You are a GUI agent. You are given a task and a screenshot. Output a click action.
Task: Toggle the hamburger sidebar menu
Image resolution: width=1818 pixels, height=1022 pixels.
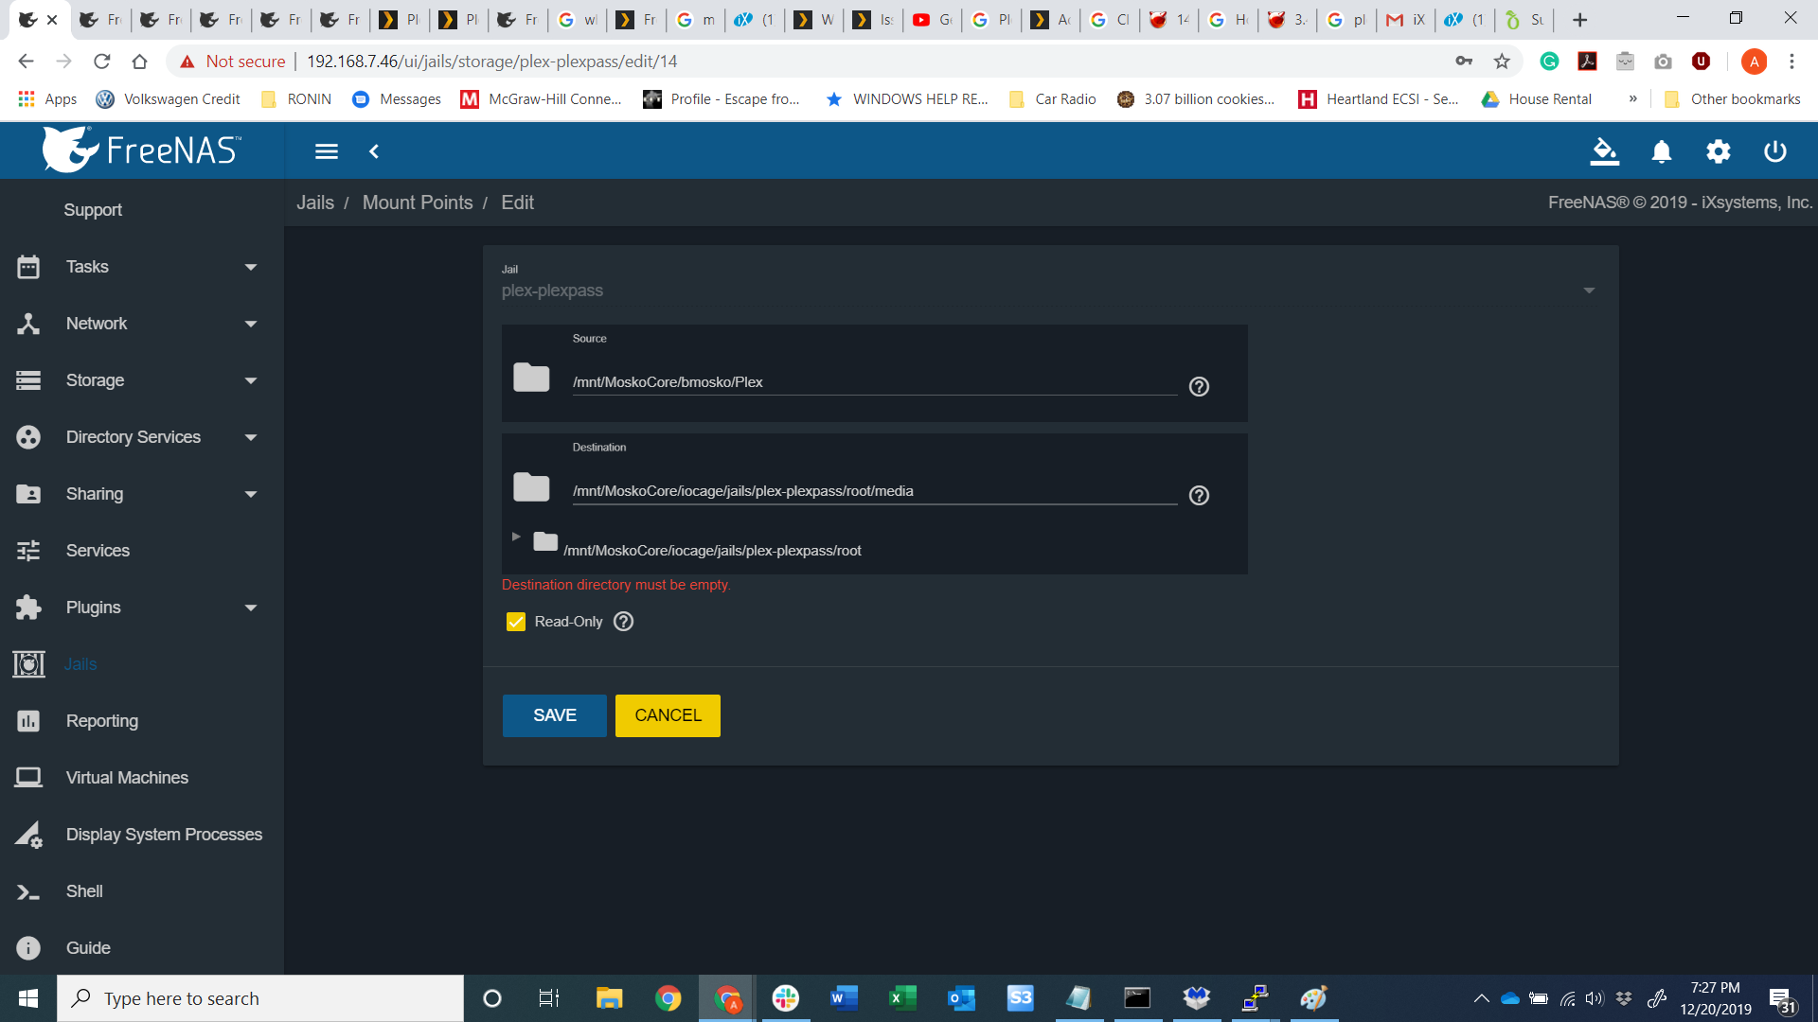[x=327, y=151]
